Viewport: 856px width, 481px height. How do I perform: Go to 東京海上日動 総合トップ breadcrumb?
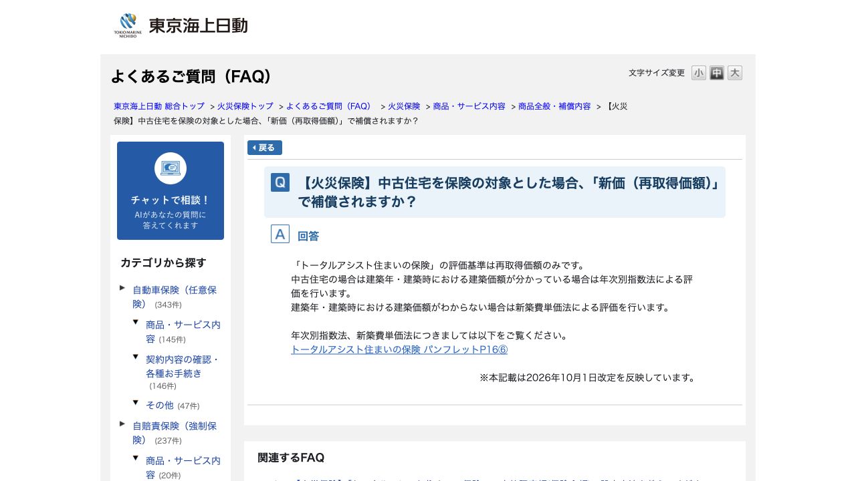159,106
